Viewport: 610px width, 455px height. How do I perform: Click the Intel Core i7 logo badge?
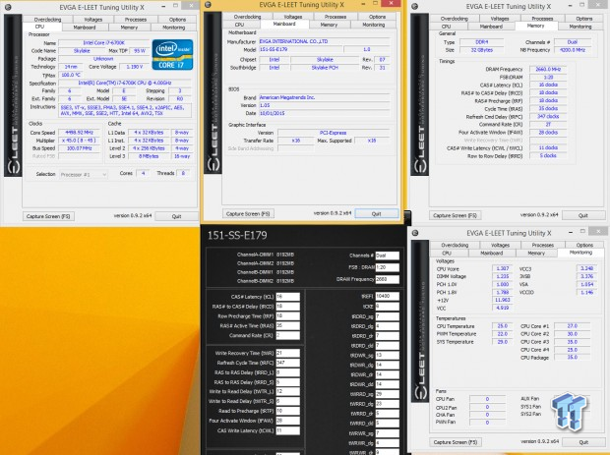click(172, 54)
